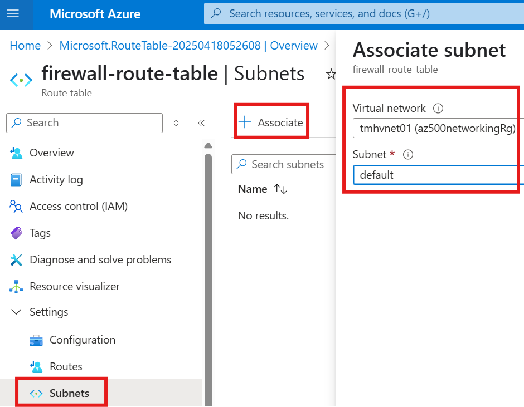Open Routes under Settings
The width and height of the screenshot is (524, 407).
66,366
